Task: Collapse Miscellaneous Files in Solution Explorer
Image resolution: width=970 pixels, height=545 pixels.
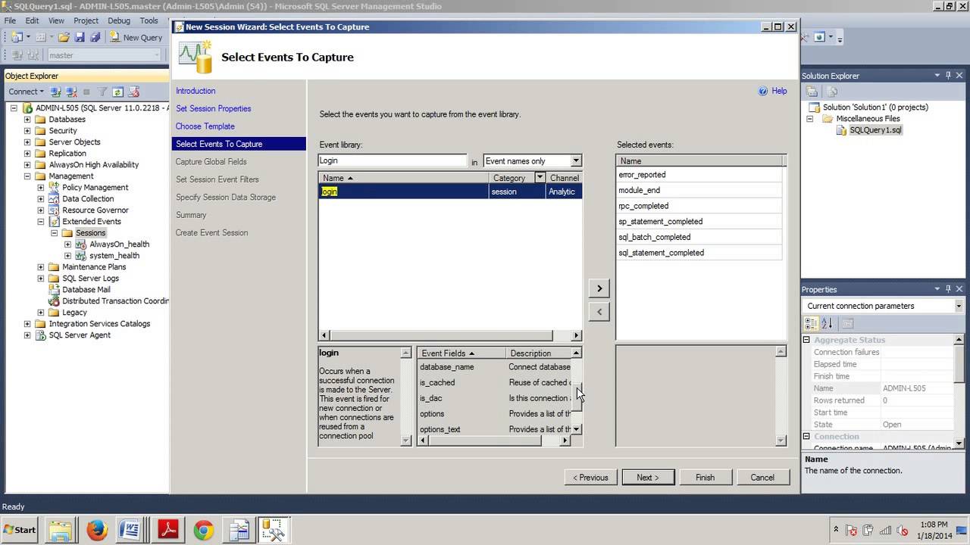Action: coord(810,119)
